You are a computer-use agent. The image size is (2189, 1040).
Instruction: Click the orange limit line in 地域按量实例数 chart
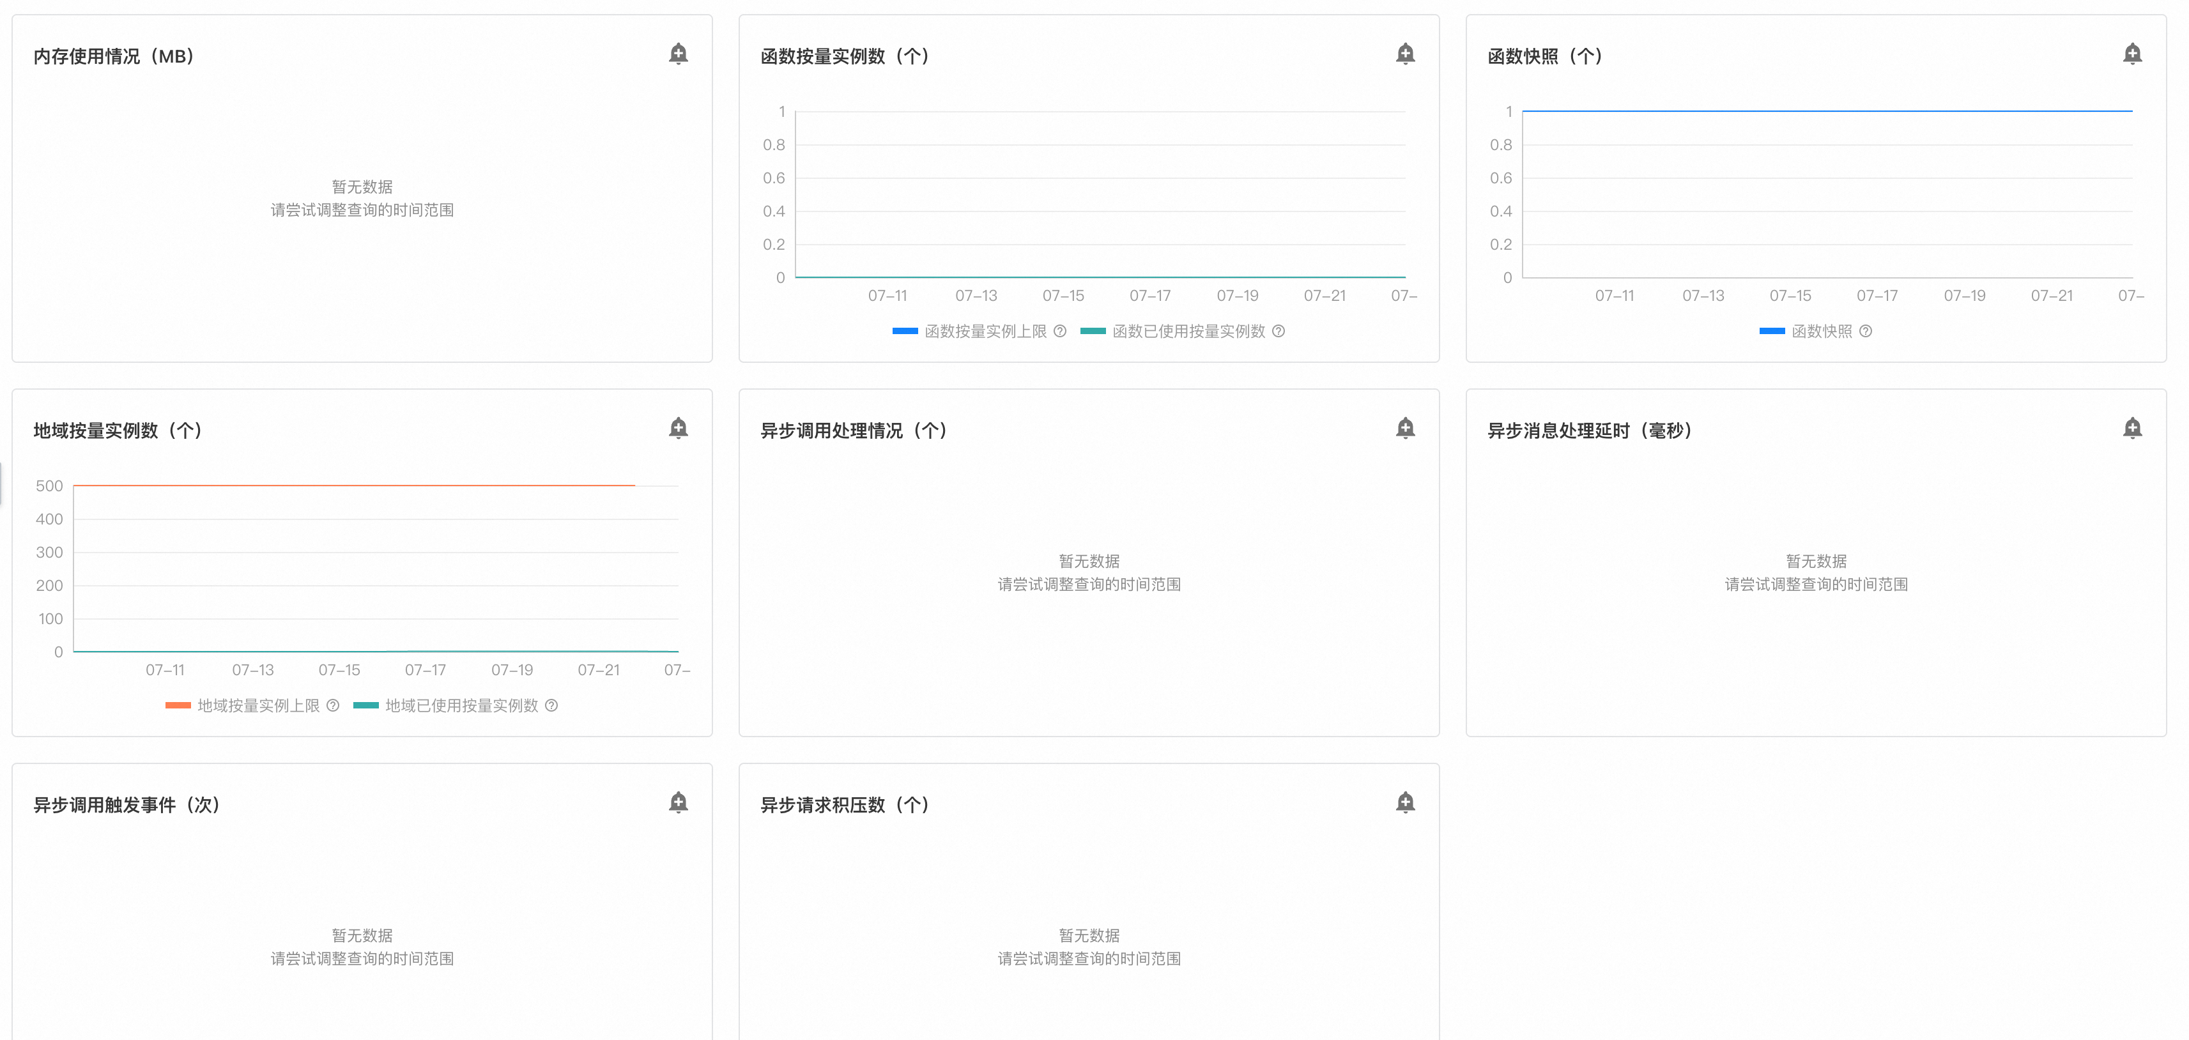click(x=353, y=485)
